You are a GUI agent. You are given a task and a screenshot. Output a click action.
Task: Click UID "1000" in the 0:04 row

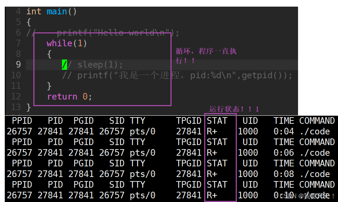pyautogui.click(x=248, y=131)
